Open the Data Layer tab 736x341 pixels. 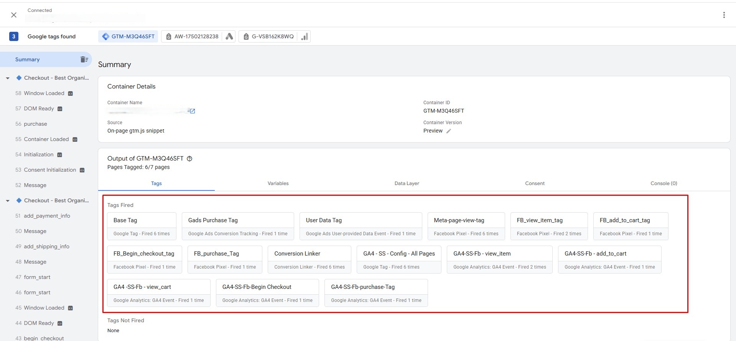click(x=407, y=183)
